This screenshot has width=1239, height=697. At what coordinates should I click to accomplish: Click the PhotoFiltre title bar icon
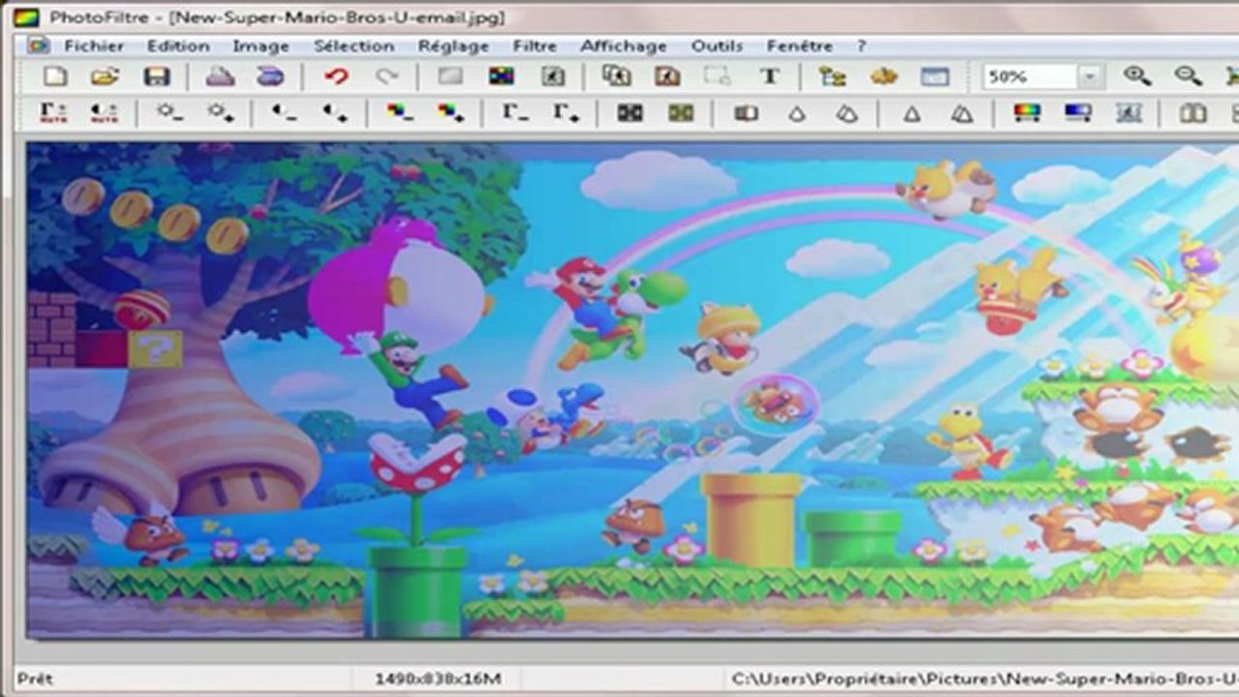(26, 16)
